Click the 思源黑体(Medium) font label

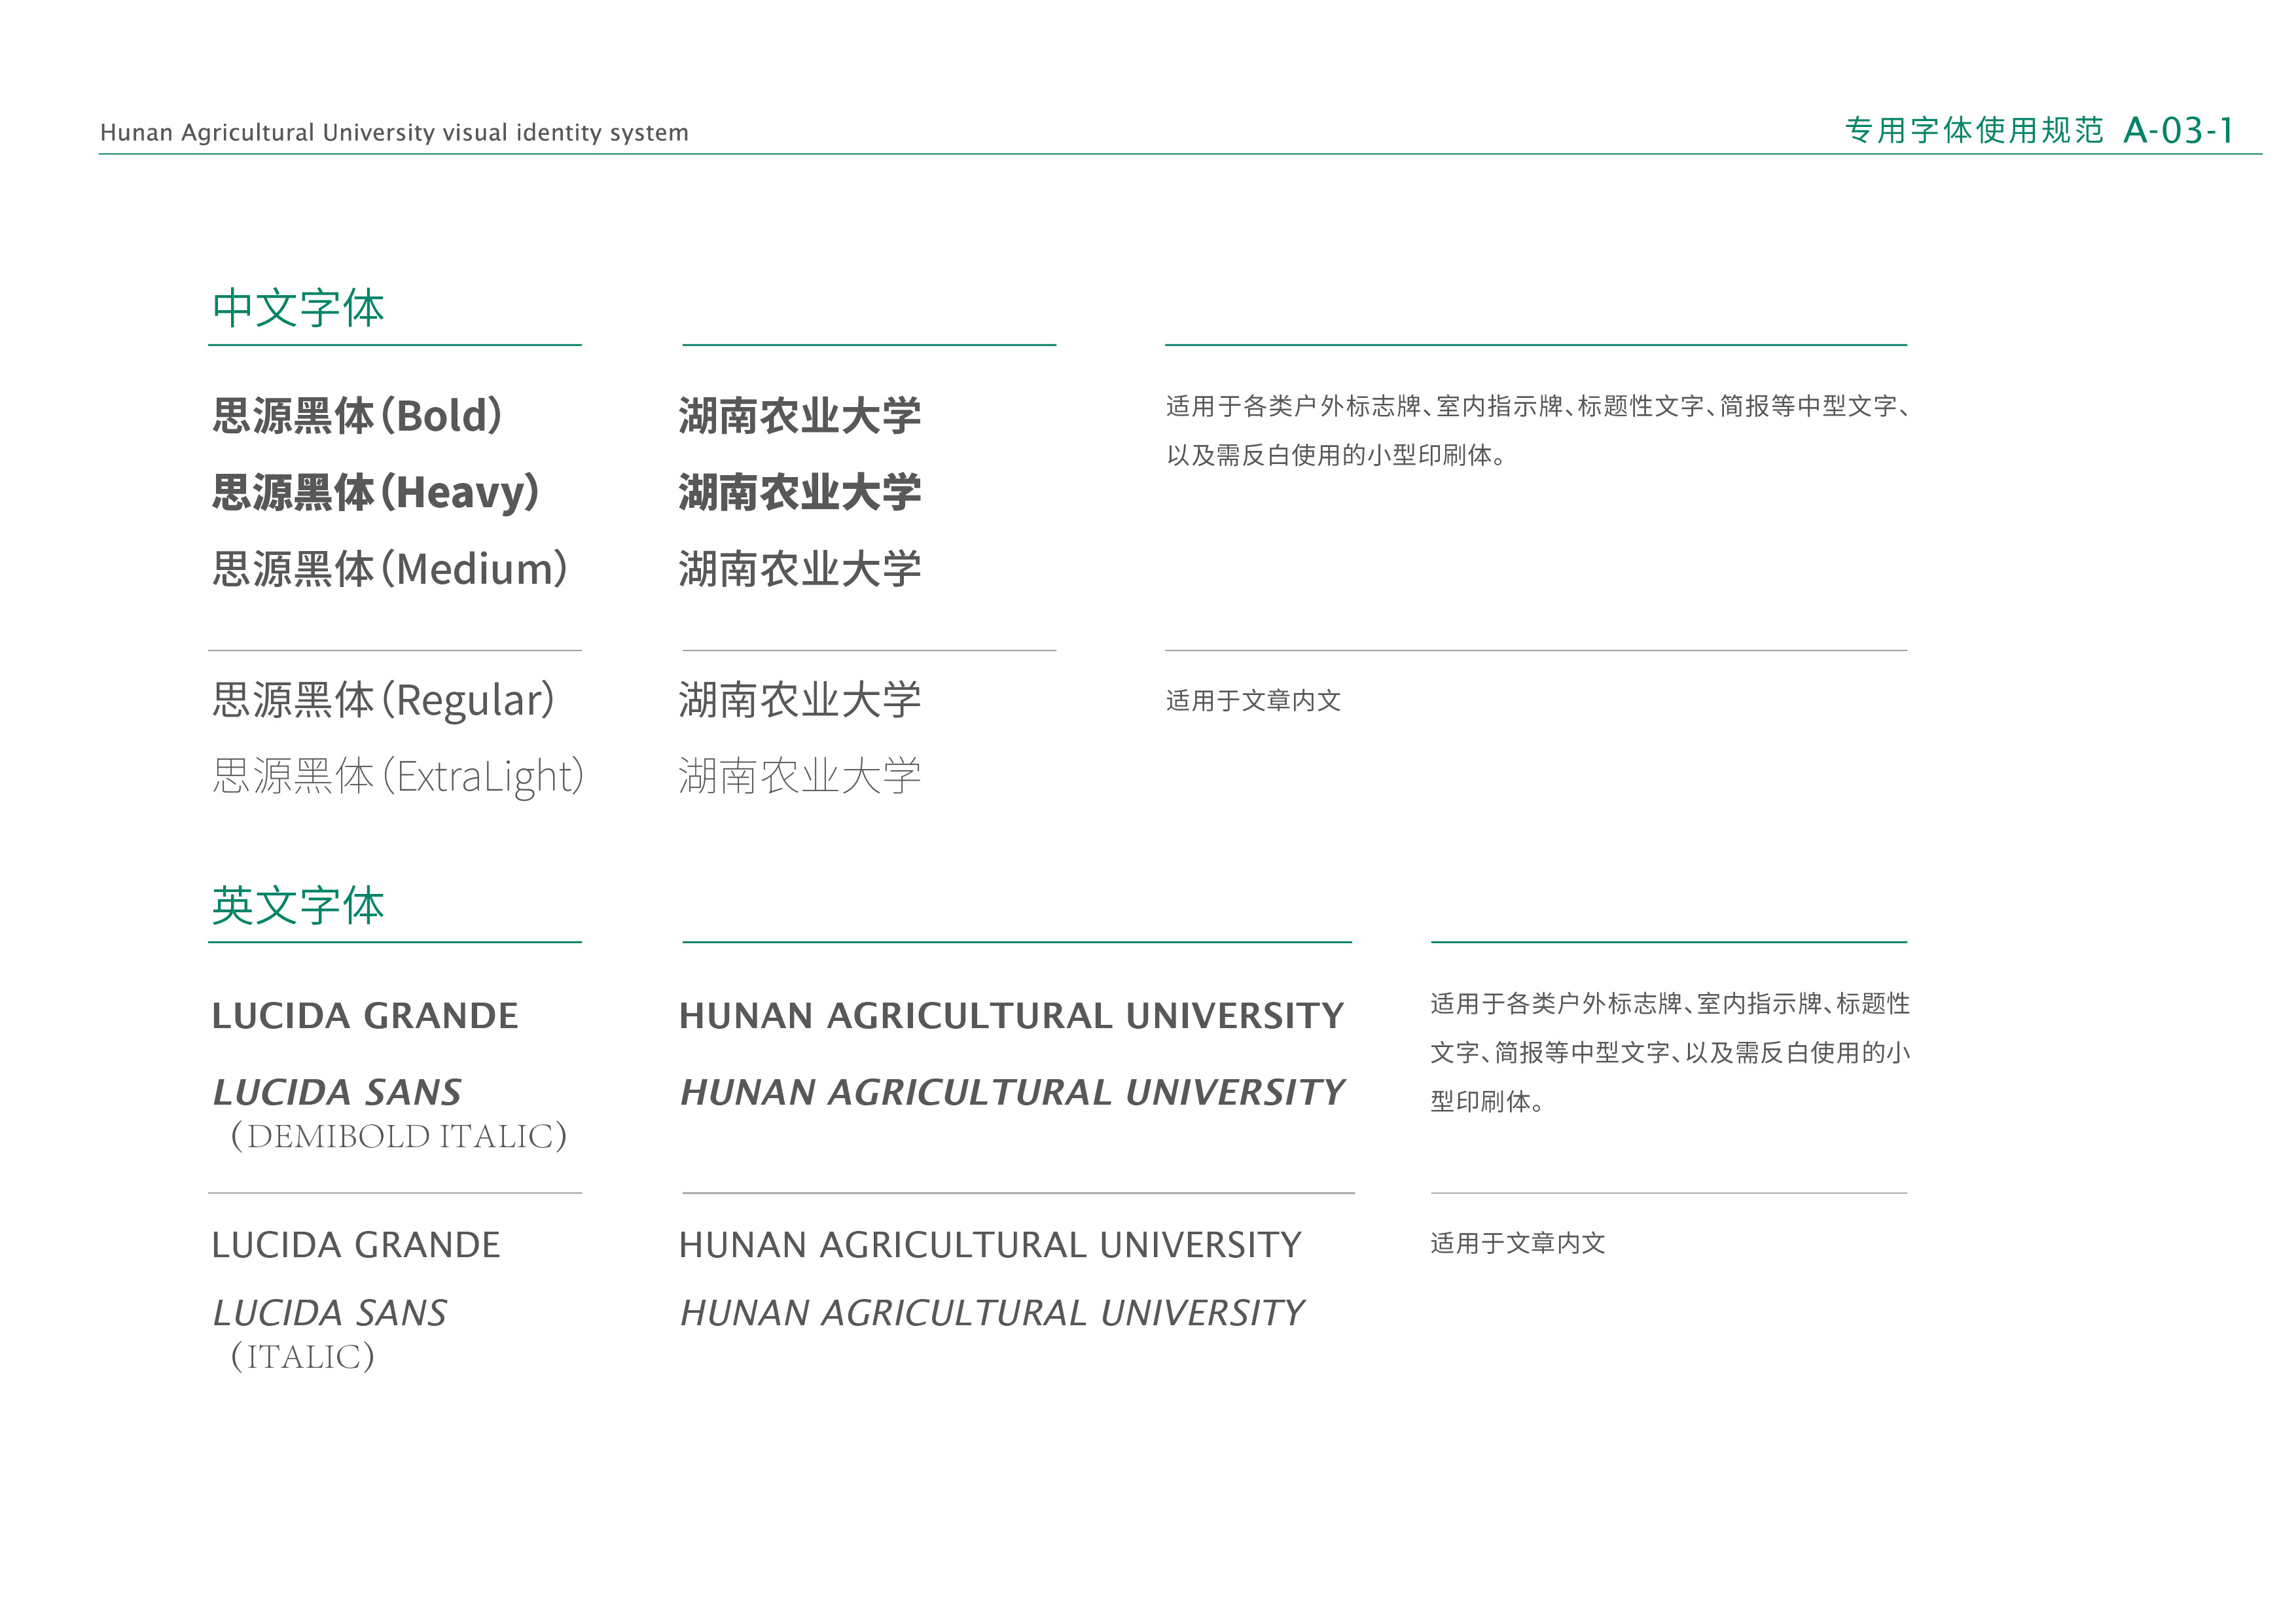[390, 569]
